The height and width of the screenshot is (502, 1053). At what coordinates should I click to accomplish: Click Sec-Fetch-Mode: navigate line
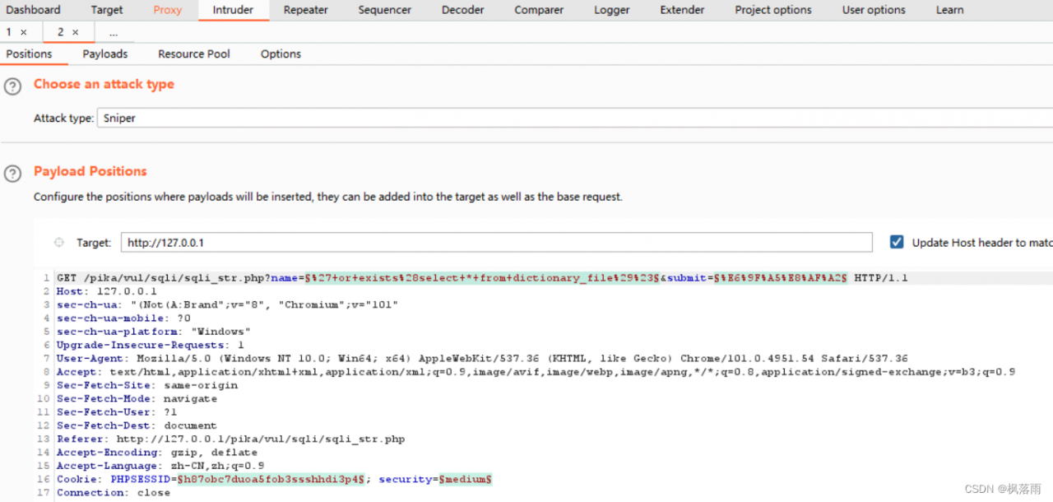pos(137,398)
